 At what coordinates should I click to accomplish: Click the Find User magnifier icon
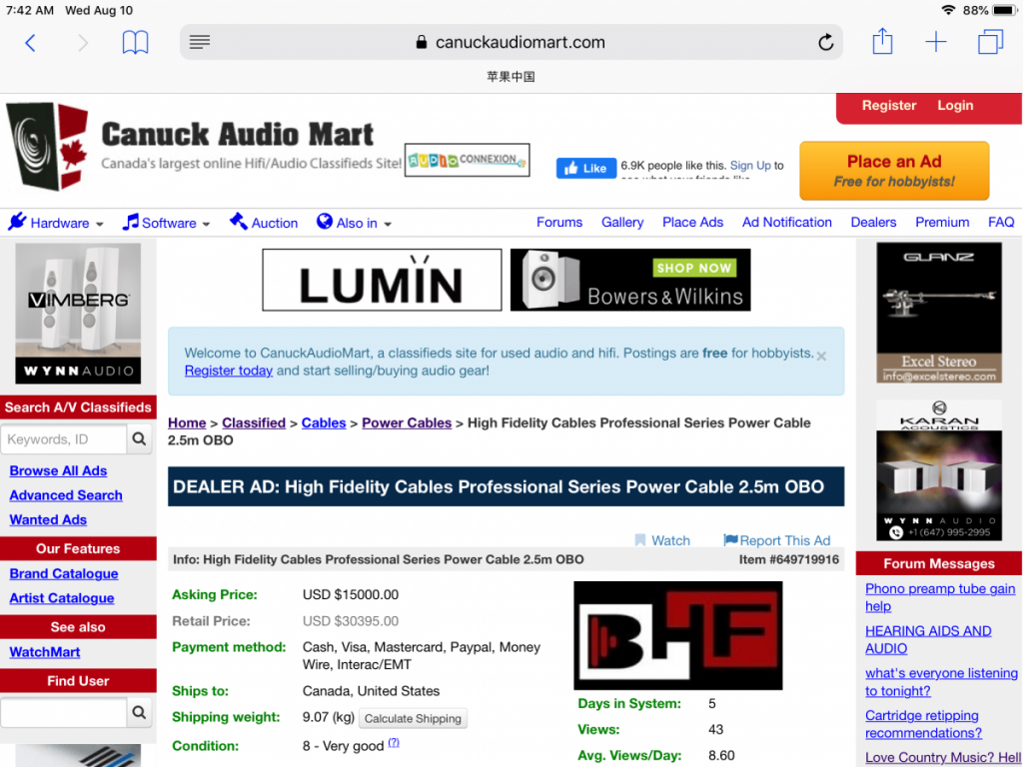pos(139,712)
